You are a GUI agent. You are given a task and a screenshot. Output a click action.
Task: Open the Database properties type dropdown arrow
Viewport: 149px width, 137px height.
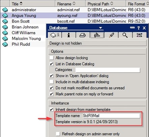[100, 28]
